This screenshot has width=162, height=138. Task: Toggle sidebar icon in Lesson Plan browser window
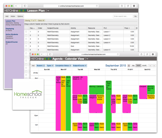pyautogui.click(x=25, y=6)
